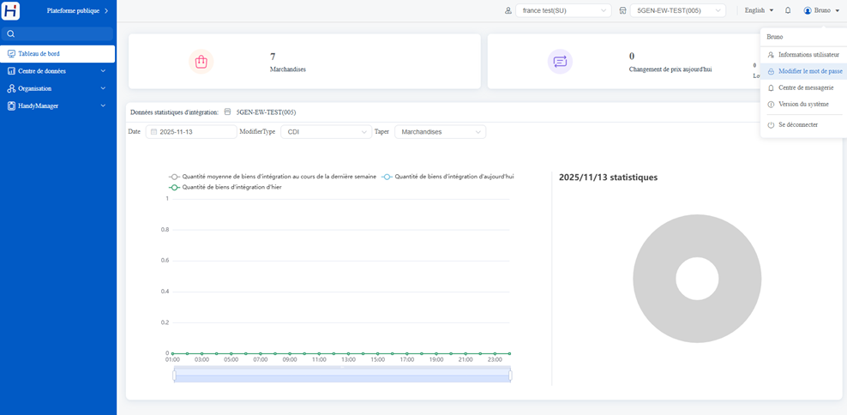Click the HandyManager sidebar label
Image resolution: width=847 pixels, height=415 pixels.
(x=39, y=106)
